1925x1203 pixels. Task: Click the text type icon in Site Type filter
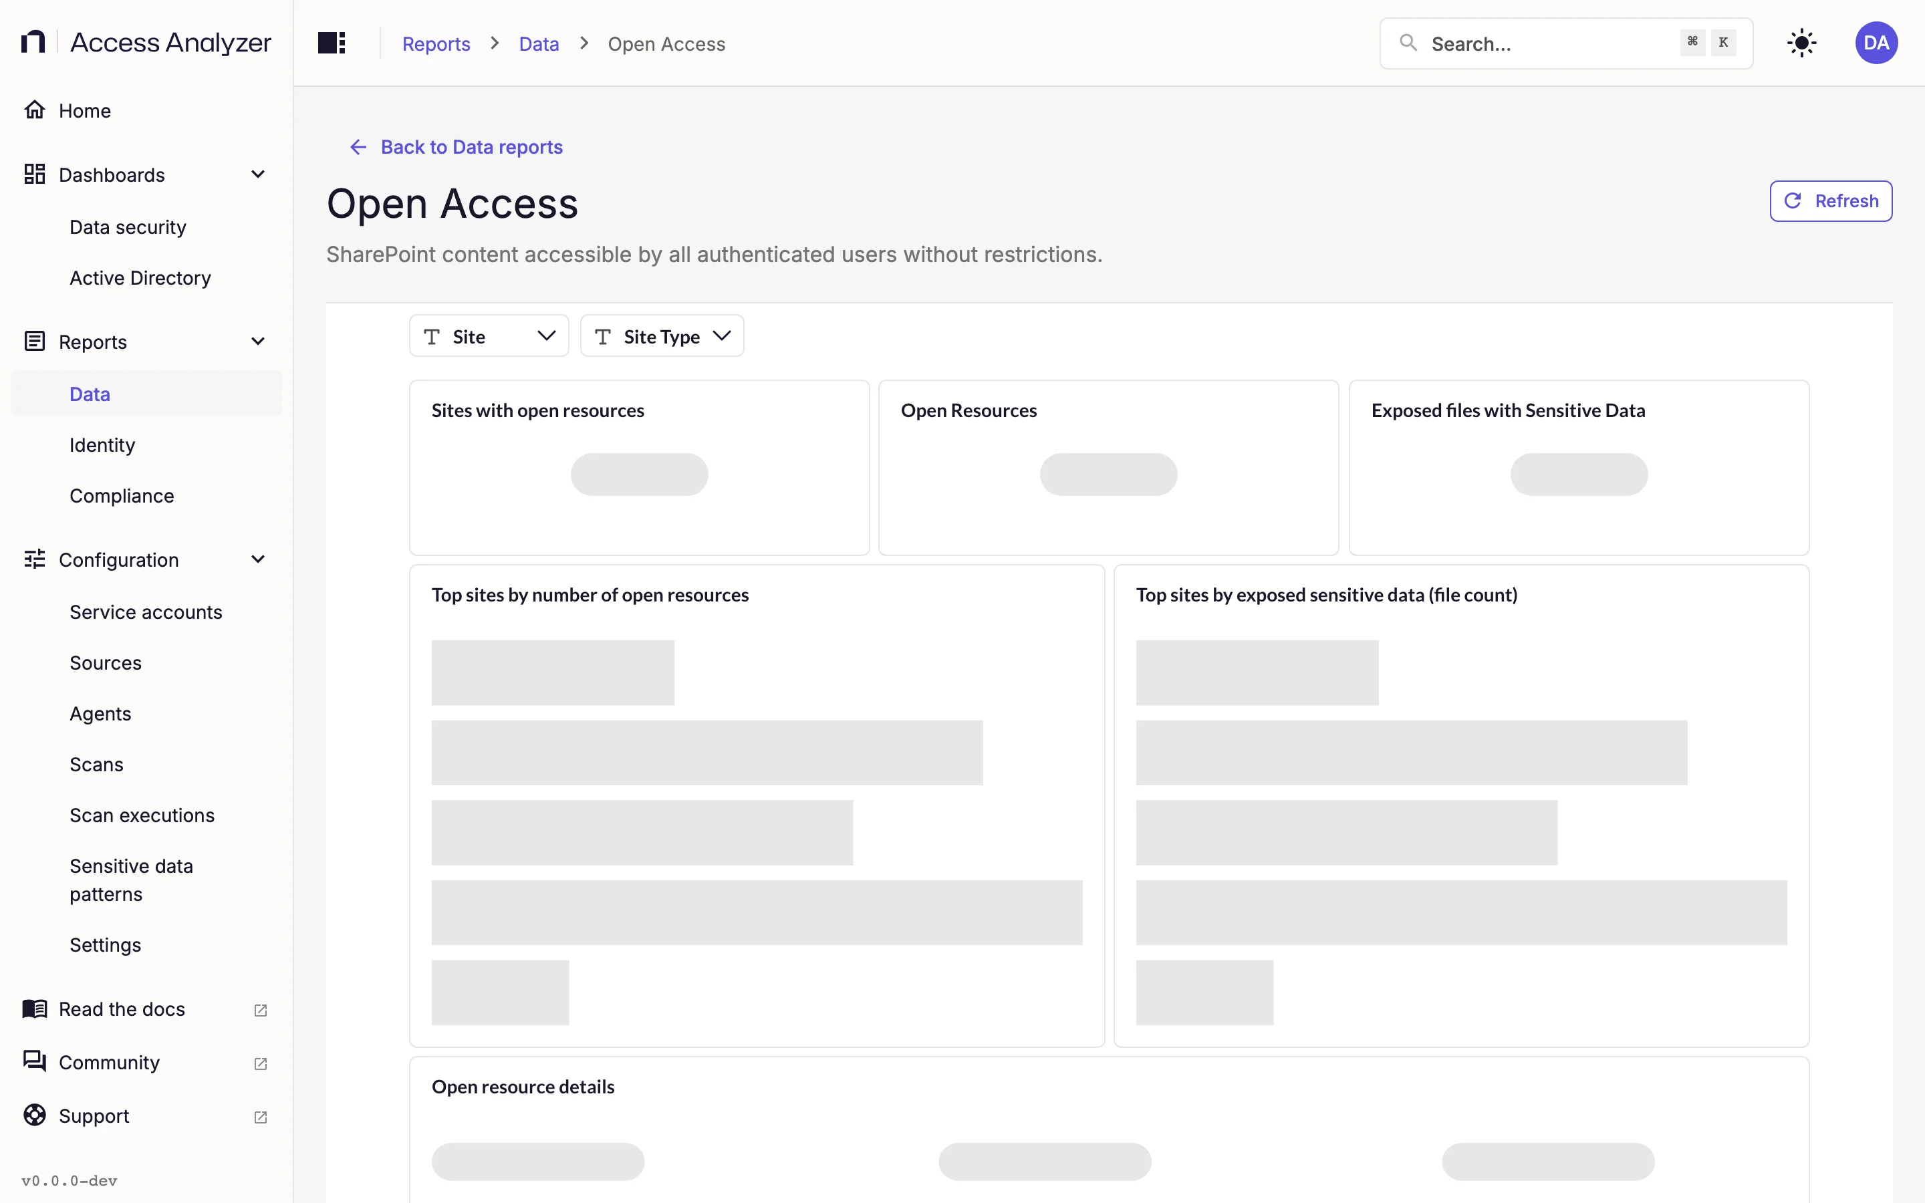pos(603,337)
